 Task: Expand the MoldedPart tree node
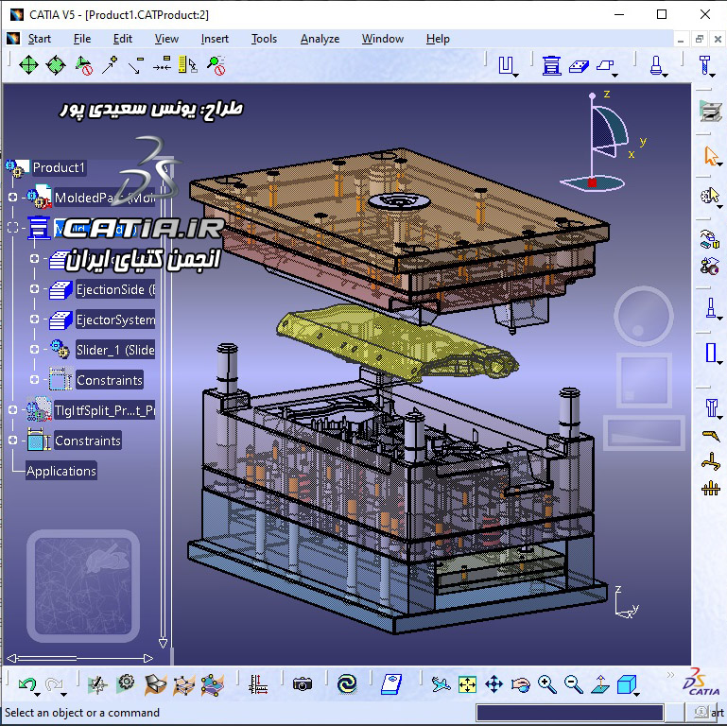pyautogui.click(x=13, y=197)
